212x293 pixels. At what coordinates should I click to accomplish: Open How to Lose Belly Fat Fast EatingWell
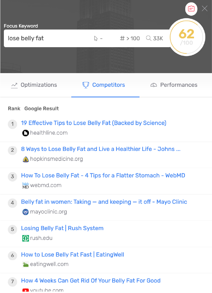[x=73, y=255]
